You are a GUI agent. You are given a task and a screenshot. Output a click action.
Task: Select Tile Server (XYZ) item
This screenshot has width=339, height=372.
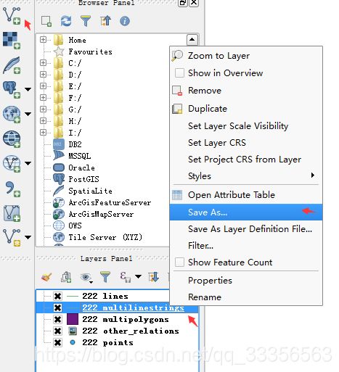[x=105, y=237]
